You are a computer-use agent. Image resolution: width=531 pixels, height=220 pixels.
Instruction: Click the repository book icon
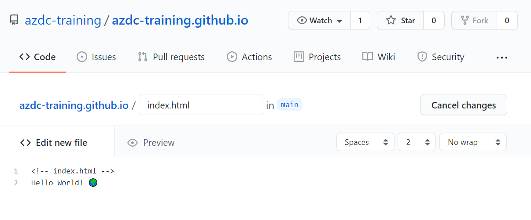tap(14, 20)
